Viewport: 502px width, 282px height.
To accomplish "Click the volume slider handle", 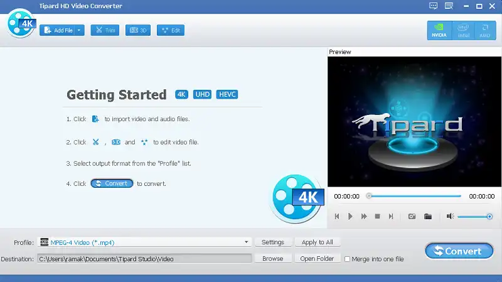I will [x=489, y=216].
